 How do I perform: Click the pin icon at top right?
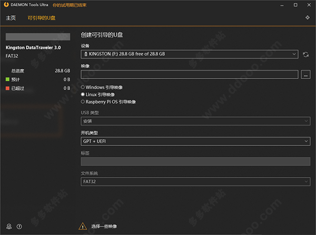tap(308, 17)
